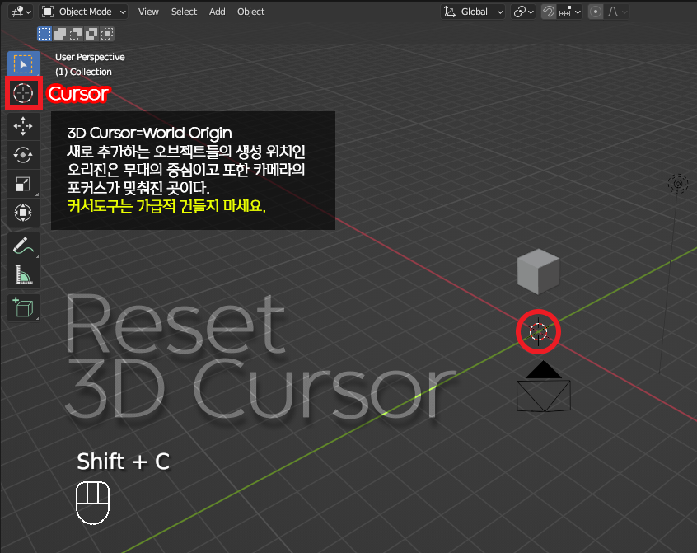Open the snapping options dropdown
Viewport: 697px width, 553px height.
pos(570,12)
